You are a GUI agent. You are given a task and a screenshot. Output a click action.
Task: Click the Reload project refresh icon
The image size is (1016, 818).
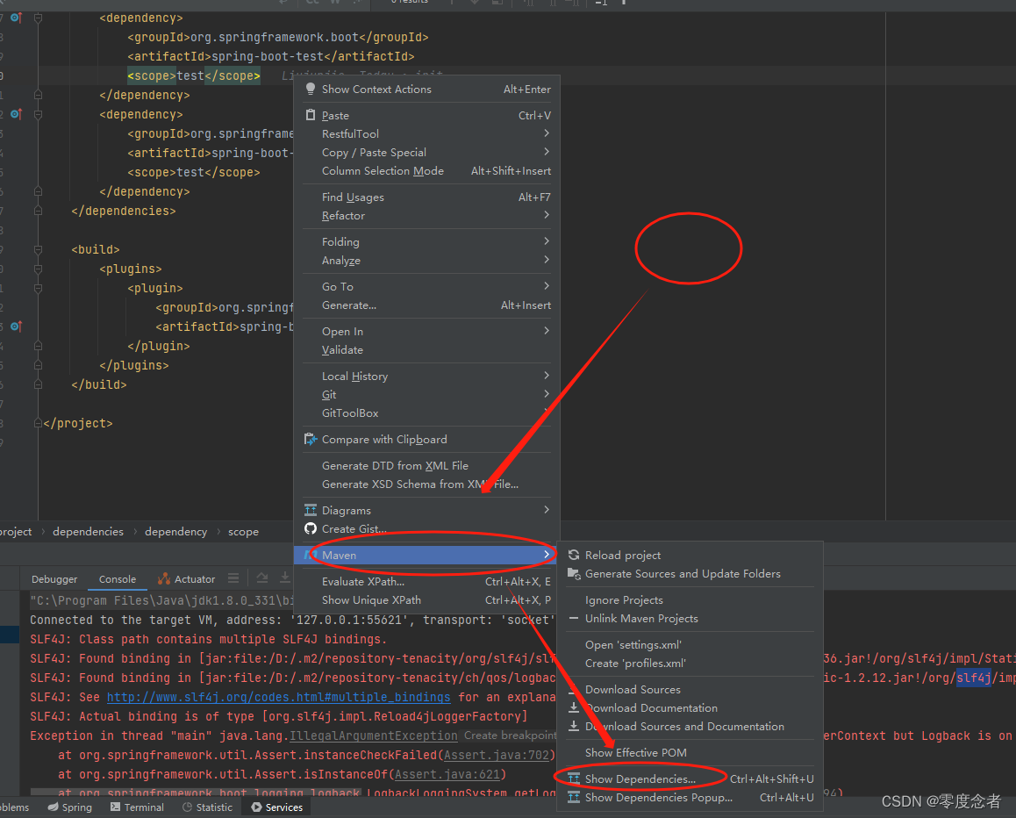tap(574, 555)
